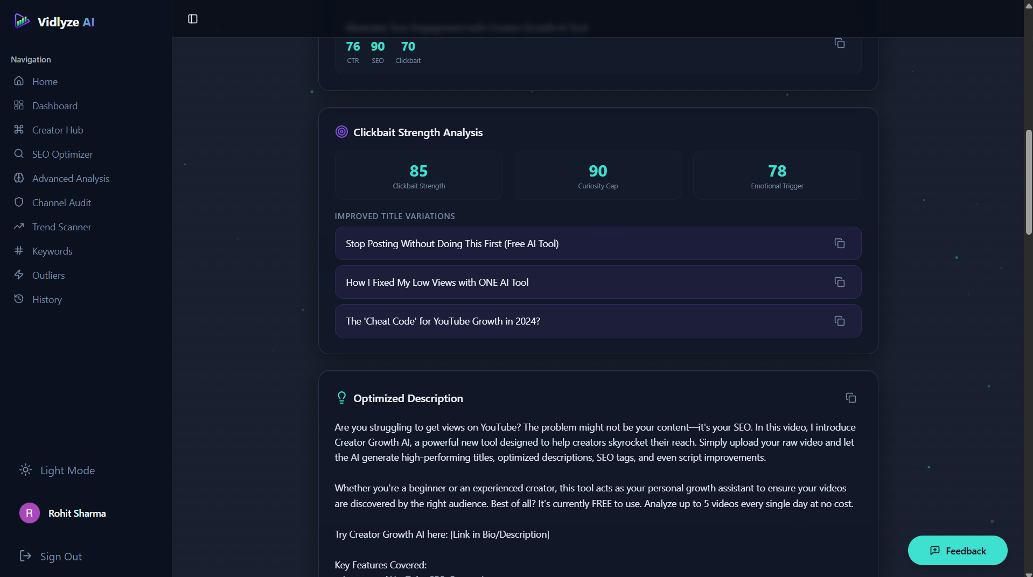This screenshot has height=577, width=1033.
Task: Open the Home page from the sidebar
Action: [x=44, y=81]
